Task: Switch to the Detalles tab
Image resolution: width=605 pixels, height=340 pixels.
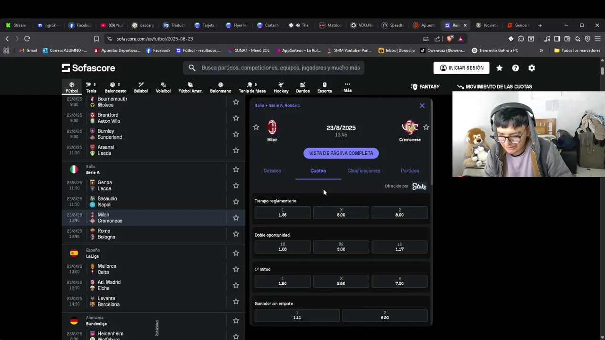Action: point(272,170)
